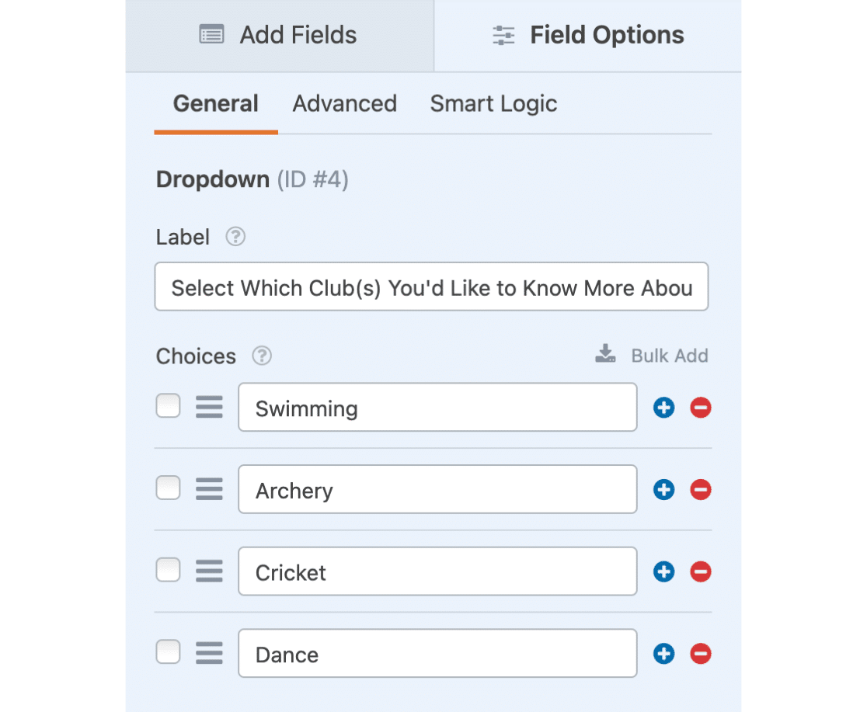Remove the Dance choice
The height and width of the screenshot is (712, 867).
(700, 654)
